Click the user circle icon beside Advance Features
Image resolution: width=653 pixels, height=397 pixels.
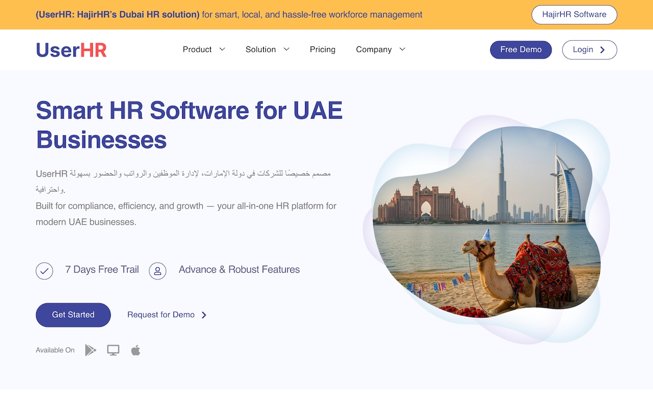coord(158,271)
